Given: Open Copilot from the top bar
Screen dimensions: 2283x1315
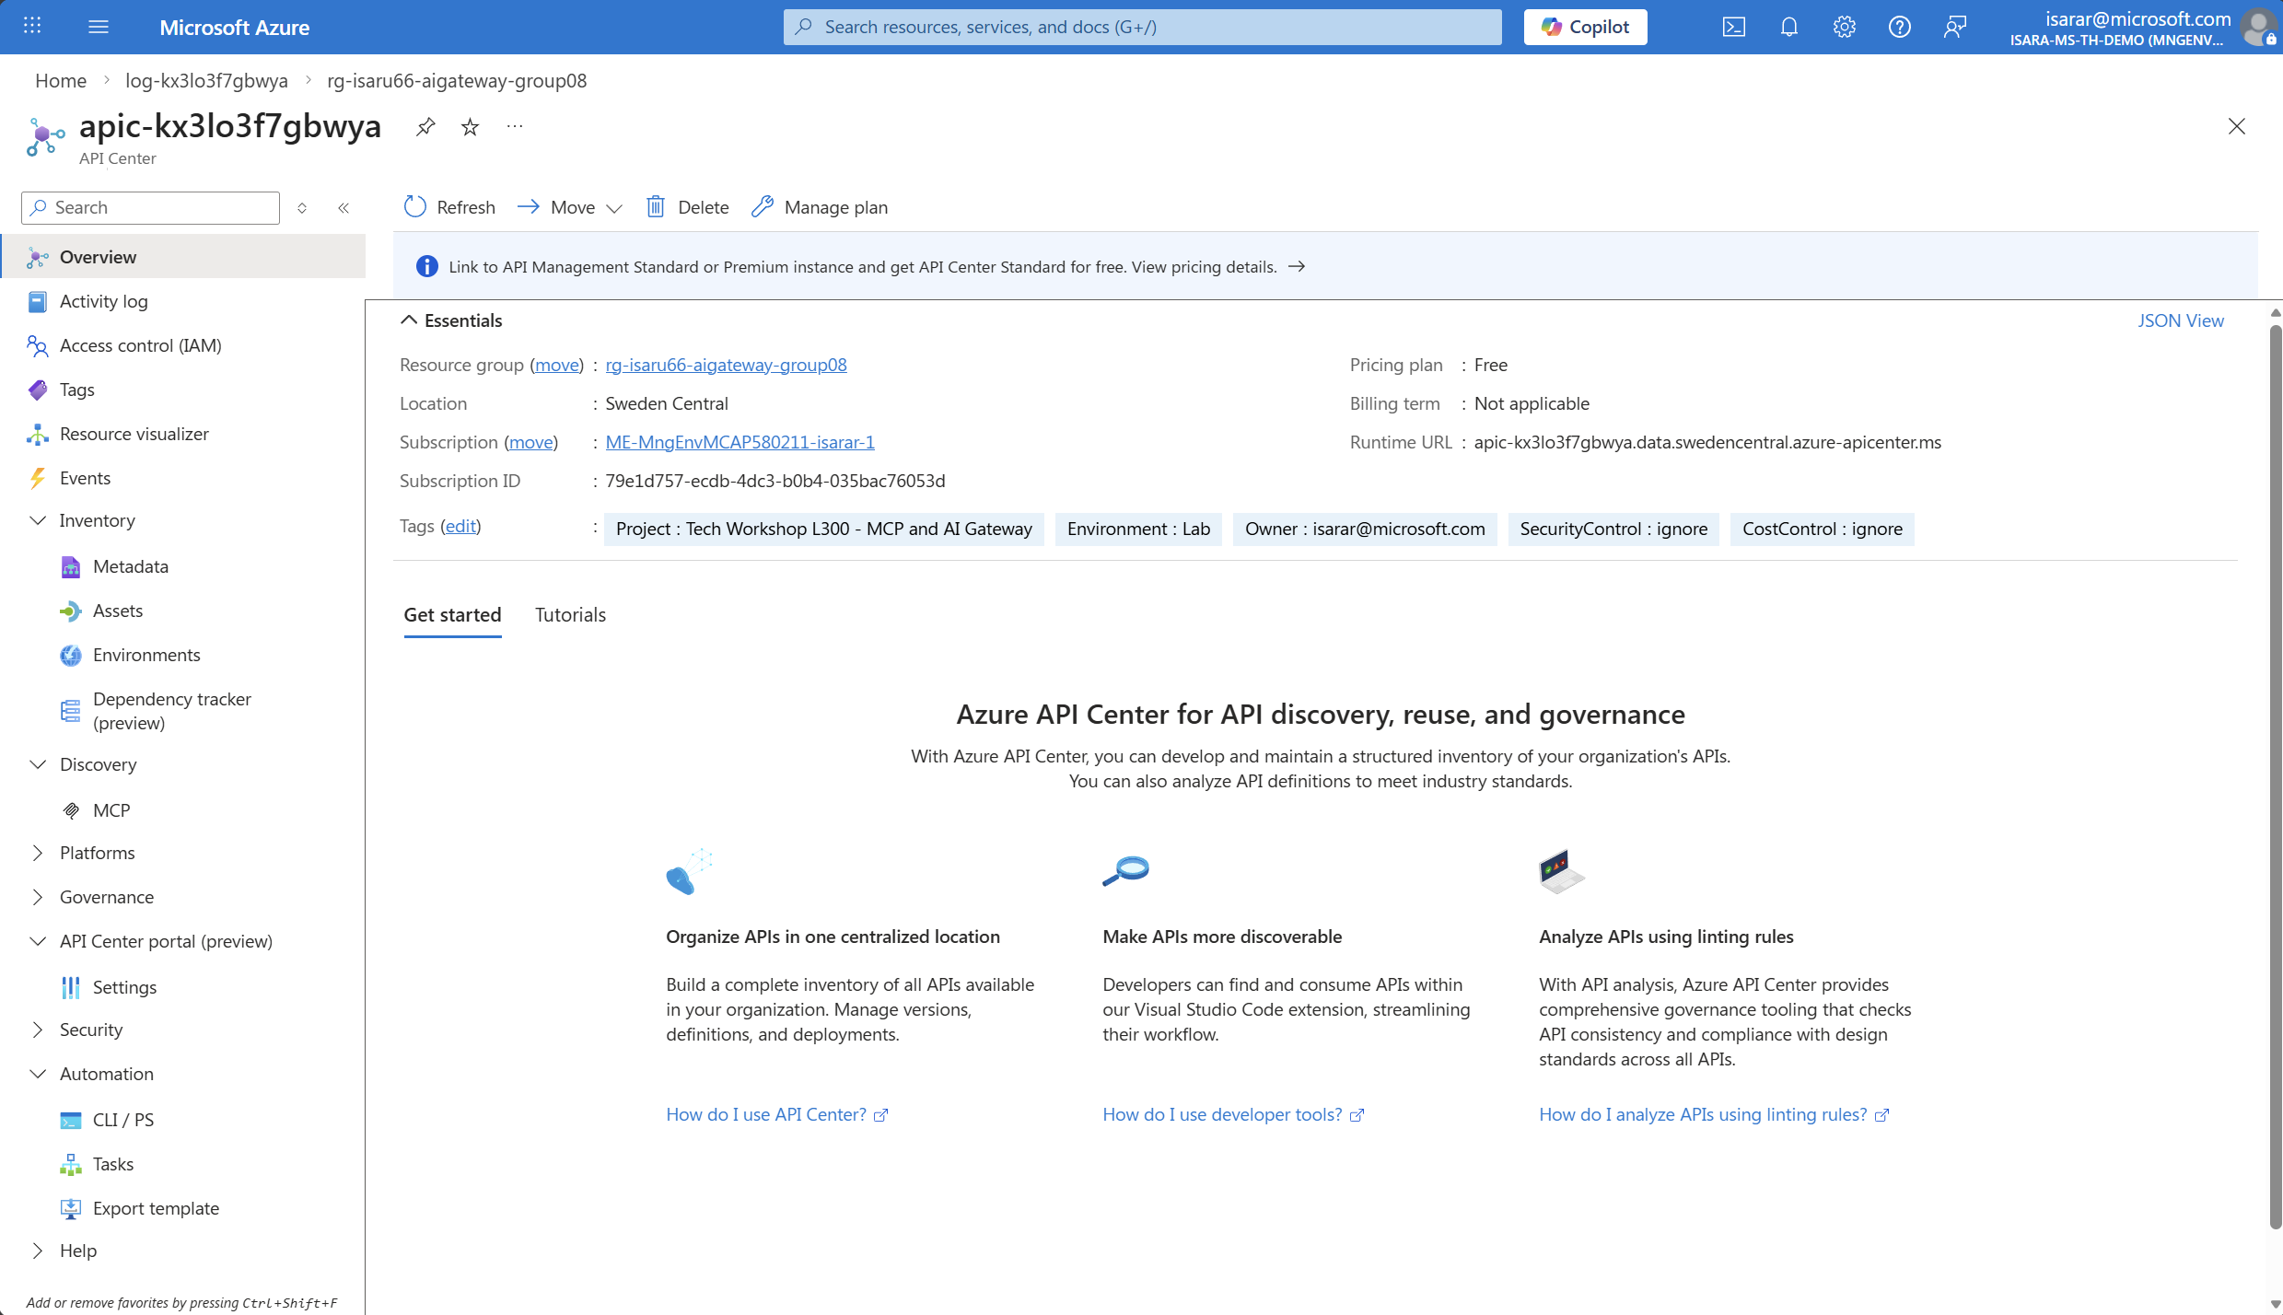Looking at the screenshot, I should coord(1585,27).
